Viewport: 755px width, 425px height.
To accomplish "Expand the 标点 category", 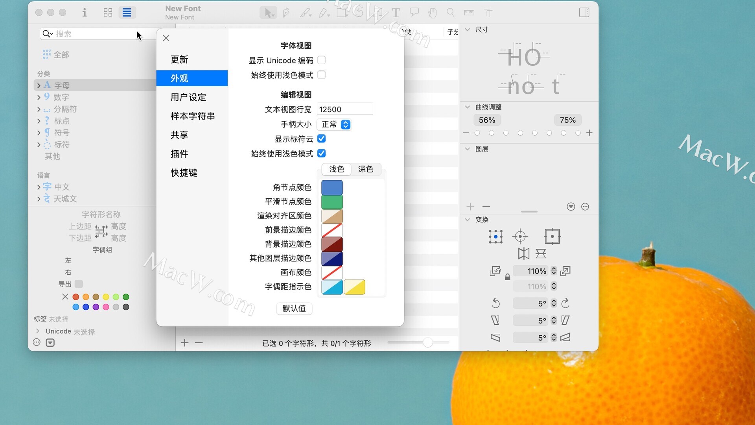I will pyautogui.click(x=39, y=121).
